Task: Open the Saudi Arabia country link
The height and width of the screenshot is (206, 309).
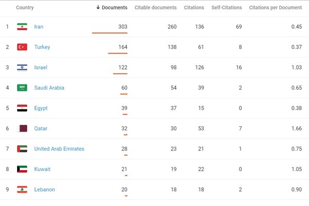Action: click(x=49, y=88)
